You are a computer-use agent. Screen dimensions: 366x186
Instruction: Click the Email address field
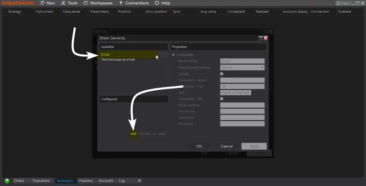click(242, 105)
